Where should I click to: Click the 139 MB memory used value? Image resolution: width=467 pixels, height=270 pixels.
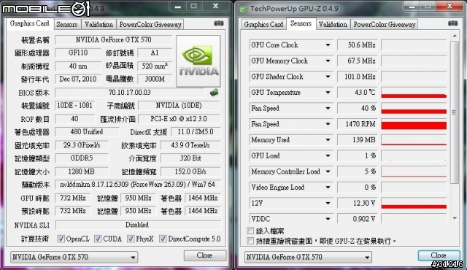pos(358,140)
